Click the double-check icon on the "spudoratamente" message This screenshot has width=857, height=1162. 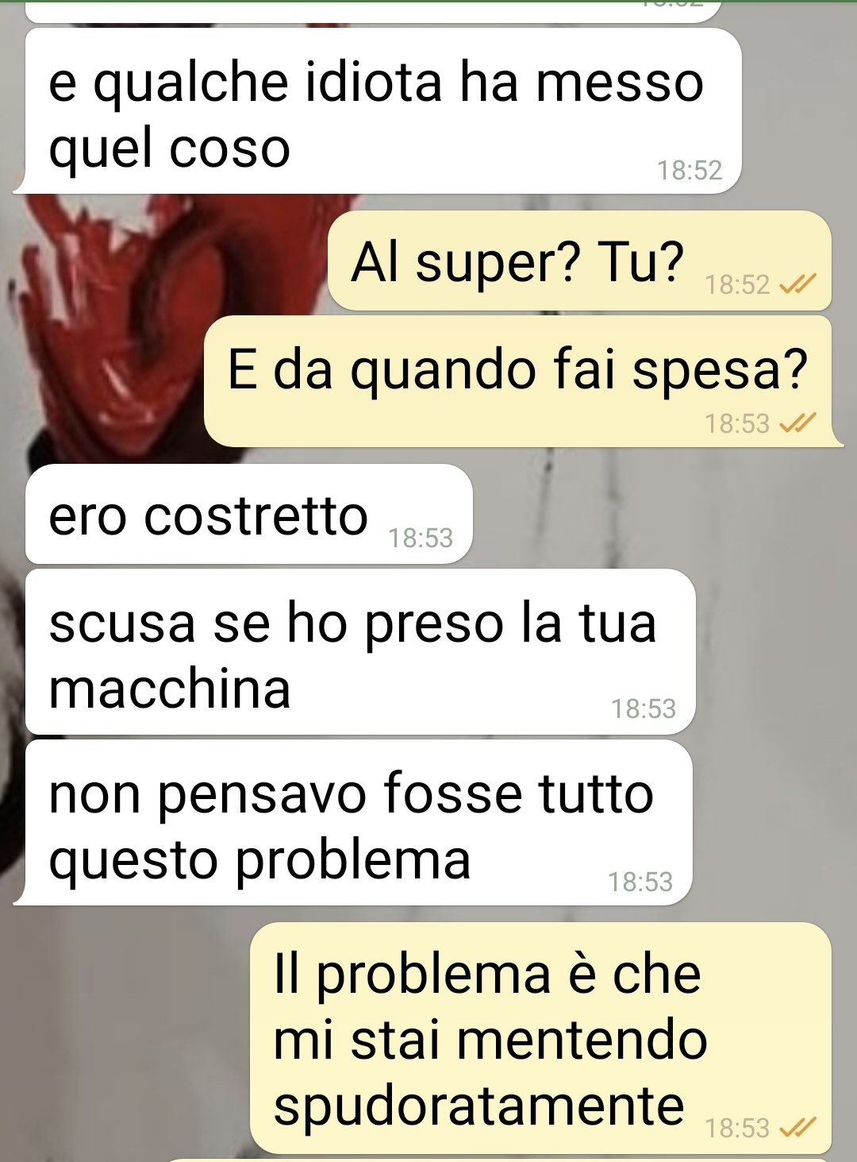click(794, 1128)
